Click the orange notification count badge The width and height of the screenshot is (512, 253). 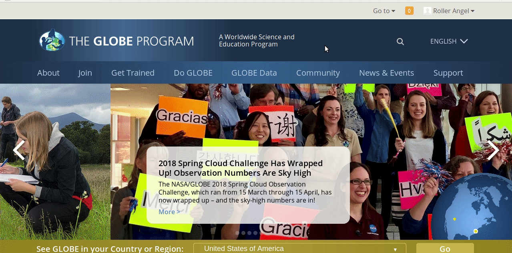[x=409, y=11]
